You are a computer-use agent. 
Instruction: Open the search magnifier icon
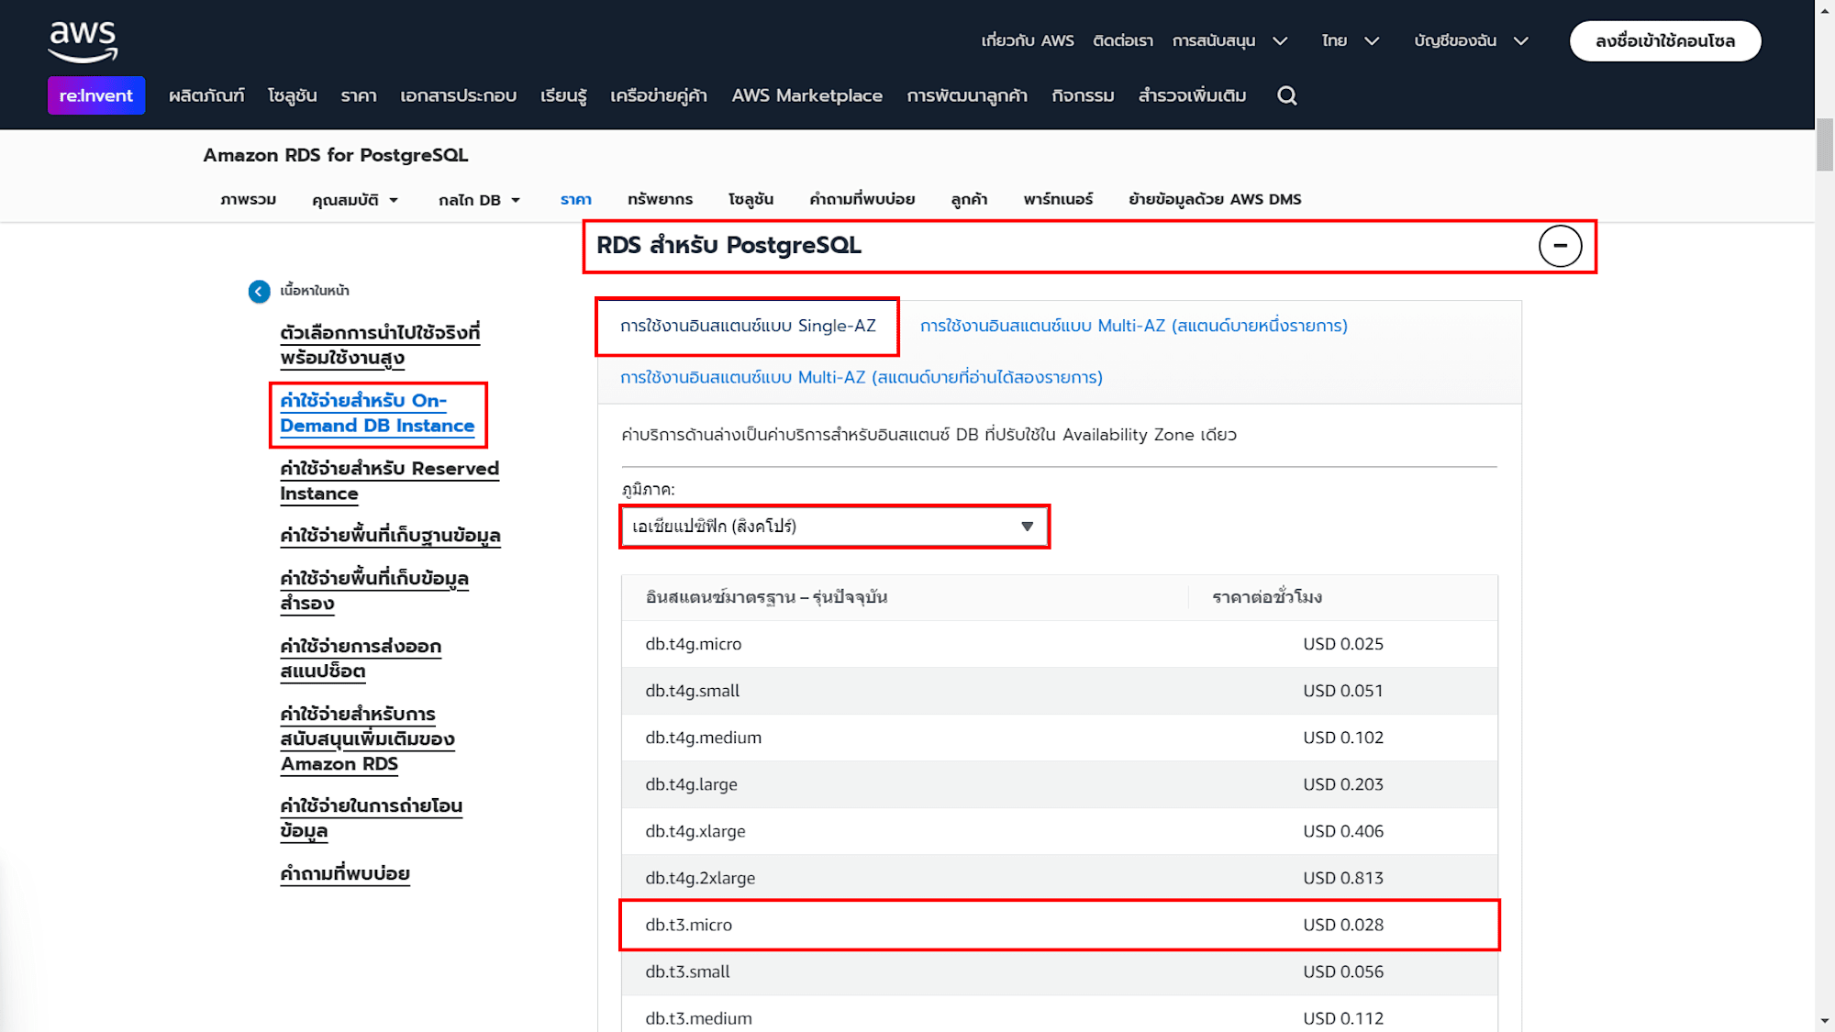click(1287, 95)
